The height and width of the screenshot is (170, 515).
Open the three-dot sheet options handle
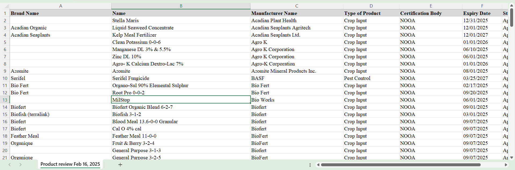(x=310, y=165)
